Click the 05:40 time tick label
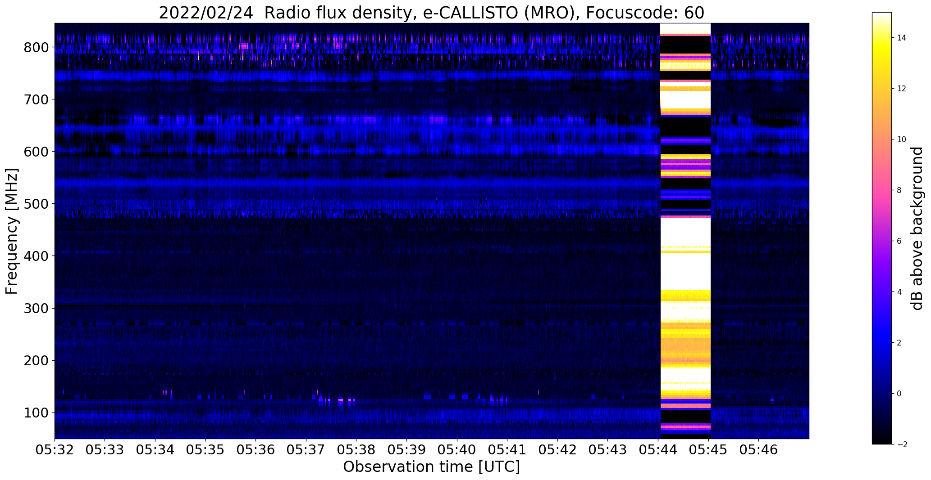Screen dimensions: 931x480 click(x=457, y=449)
